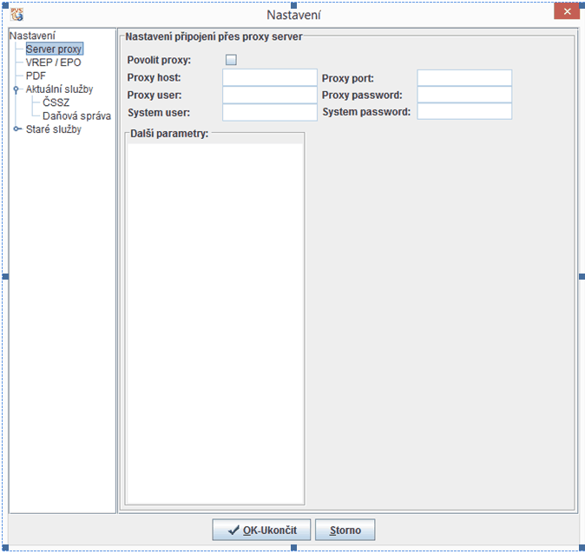The height and width of the screenshot is (554, 585).
Task: Click the application icon in title bar
Action: tap(16, 14)
